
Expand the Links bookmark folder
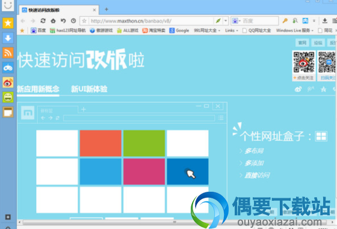(x=232, y=31)
